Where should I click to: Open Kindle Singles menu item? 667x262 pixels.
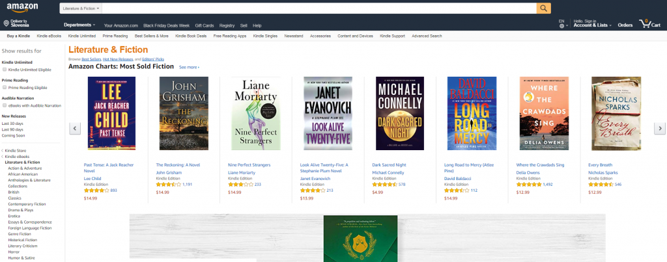point(266,36)
